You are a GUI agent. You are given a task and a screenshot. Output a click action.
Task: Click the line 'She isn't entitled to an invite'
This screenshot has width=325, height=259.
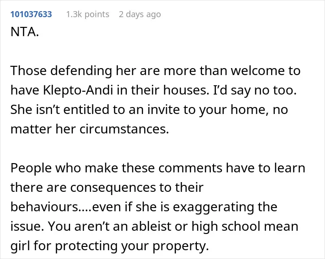149,109
